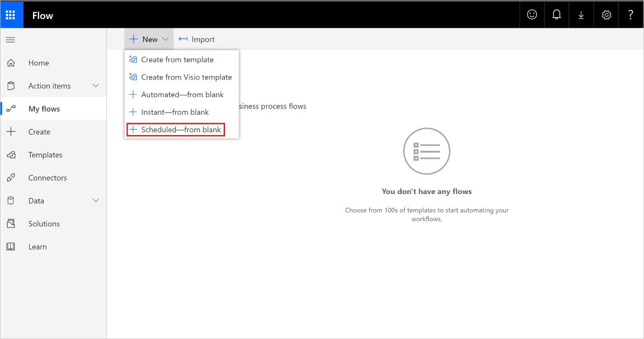The height and width of the screenshot is (339, 644).
Task: Pick Automated—from blank option
Action: pyautogui.click(x=182, y=95)
